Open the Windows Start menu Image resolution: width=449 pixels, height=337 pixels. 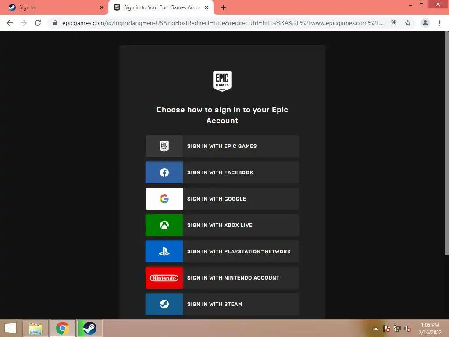[x=11, y=328]
